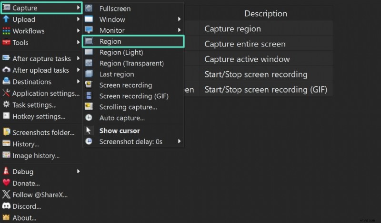Open the Workflows submenu

29,31
